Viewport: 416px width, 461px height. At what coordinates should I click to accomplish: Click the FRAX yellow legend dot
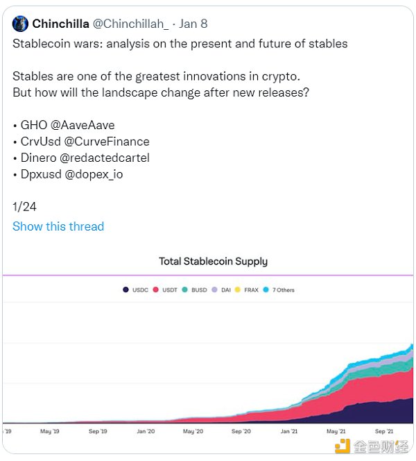click(x=239, y=290)
